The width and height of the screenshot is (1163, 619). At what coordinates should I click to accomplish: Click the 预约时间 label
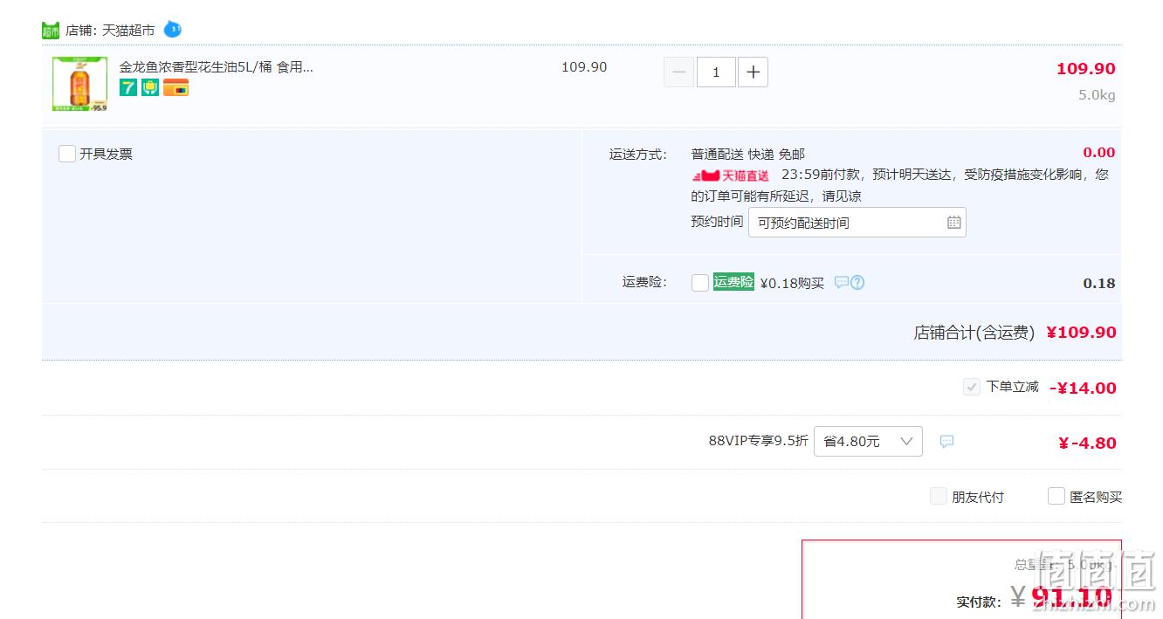pyautogui.click(x=717, y=222)
